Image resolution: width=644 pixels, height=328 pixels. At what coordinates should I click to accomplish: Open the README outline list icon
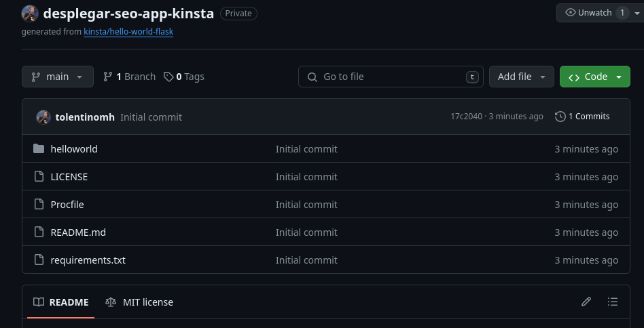coord(613,302)
